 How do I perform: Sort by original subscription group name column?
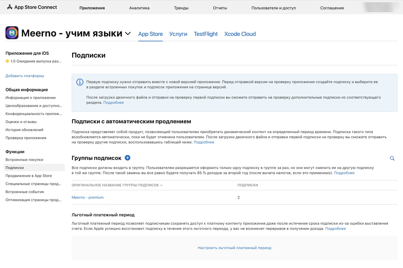pyautogui.click(x=117, y=185)
